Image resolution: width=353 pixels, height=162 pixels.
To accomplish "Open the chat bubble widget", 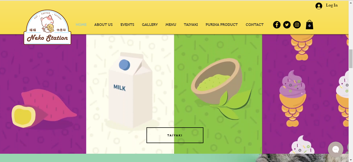I will [x=335, y=149].
